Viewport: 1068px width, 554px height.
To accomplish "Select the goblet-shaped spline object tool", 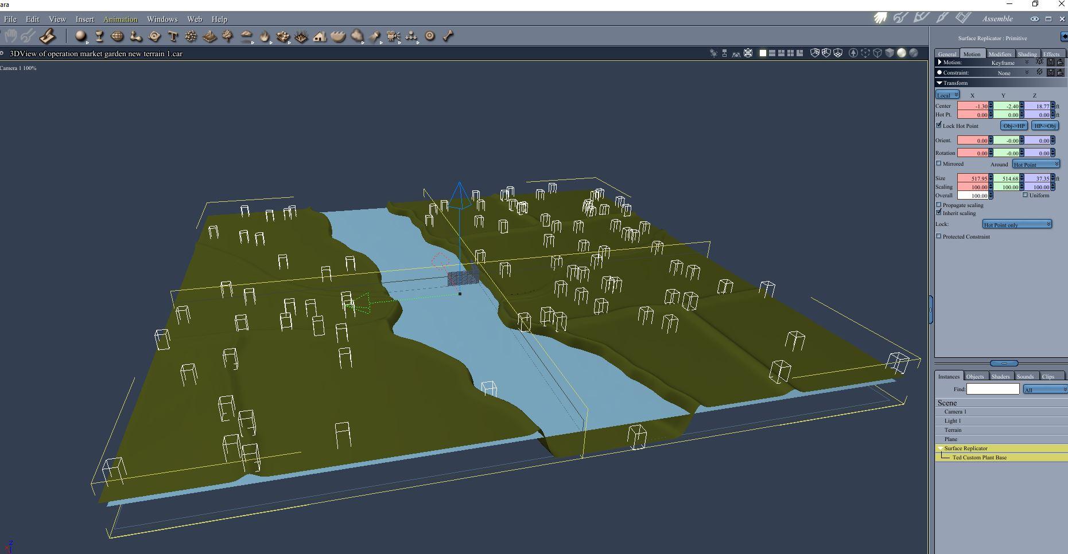I will [99, 36].
